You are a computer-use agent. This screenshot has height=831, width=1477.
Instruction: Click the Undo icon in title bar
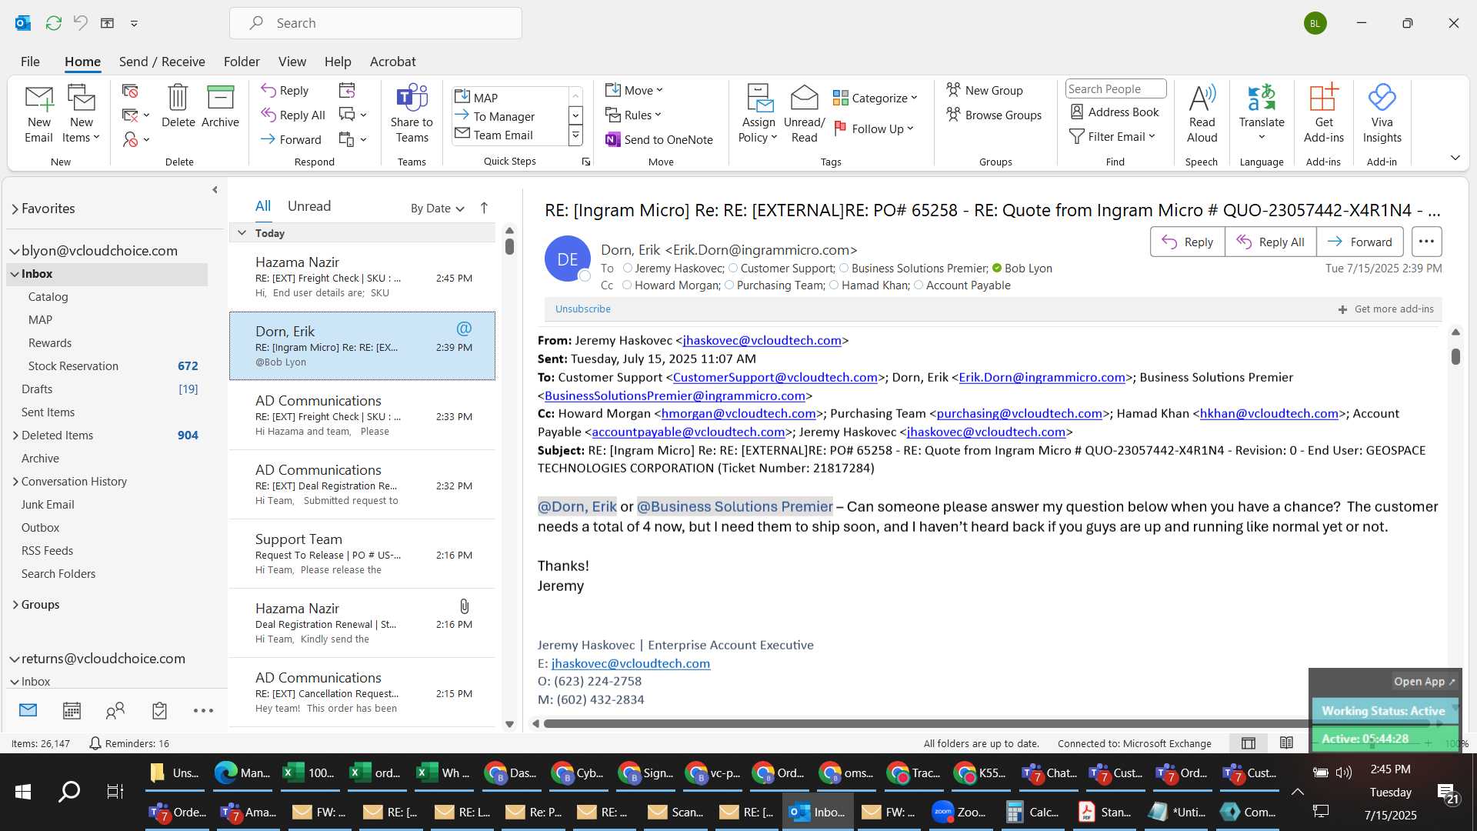80,23
